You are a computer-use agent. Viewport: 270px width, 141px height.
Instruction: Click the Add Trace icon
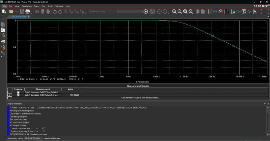click(233, 12)
